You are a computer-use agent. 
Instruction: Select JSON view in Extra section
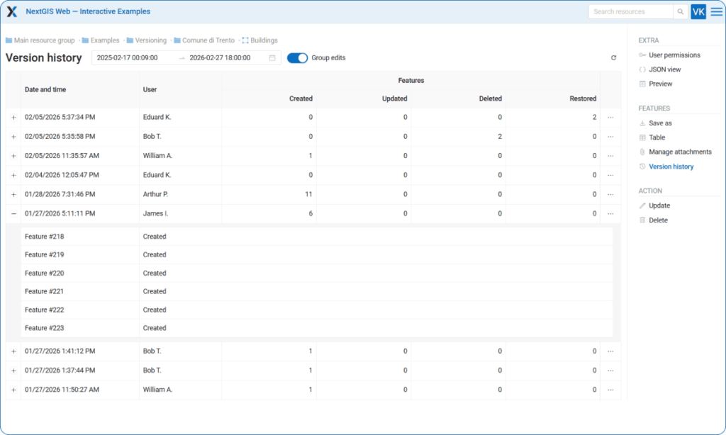click(x=665, y=69)
